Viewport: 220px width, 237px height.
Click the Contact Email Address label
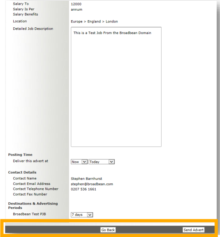(x=32, y=183)
